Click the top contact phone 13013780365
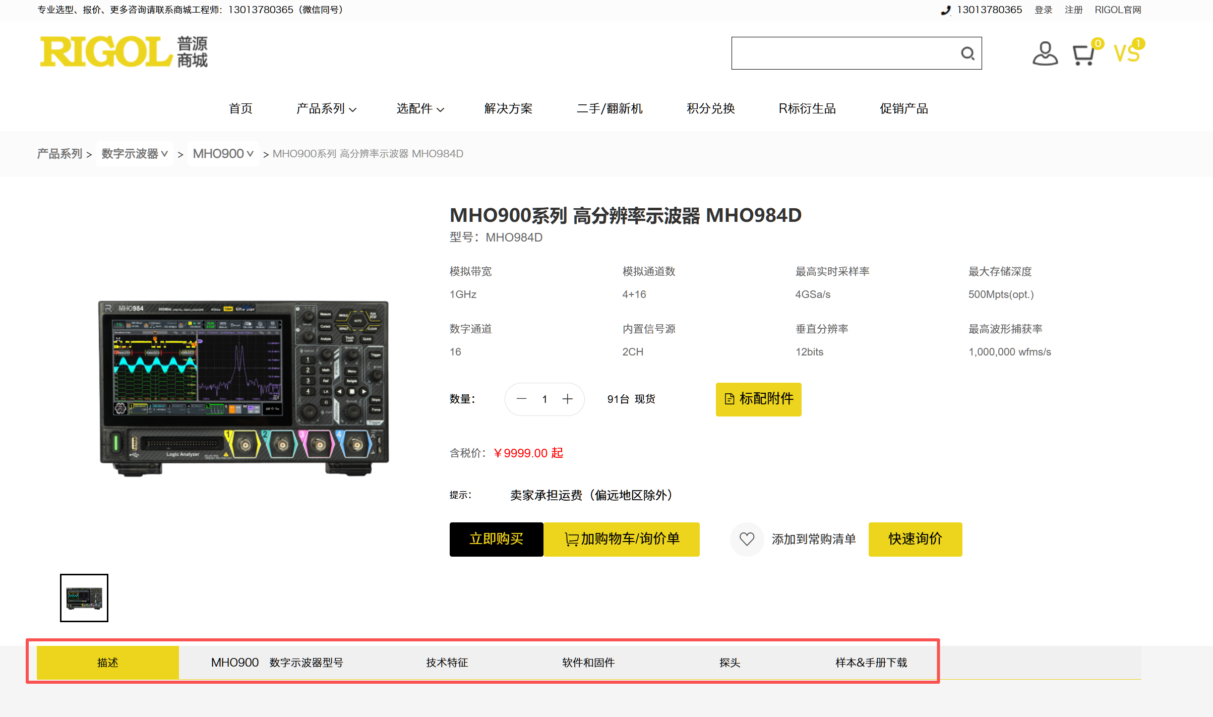 pos(989,10)
